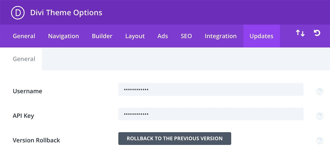Screen dimensions: 330x161
Task: Click the reset to defaults icon
Action: 317,33
